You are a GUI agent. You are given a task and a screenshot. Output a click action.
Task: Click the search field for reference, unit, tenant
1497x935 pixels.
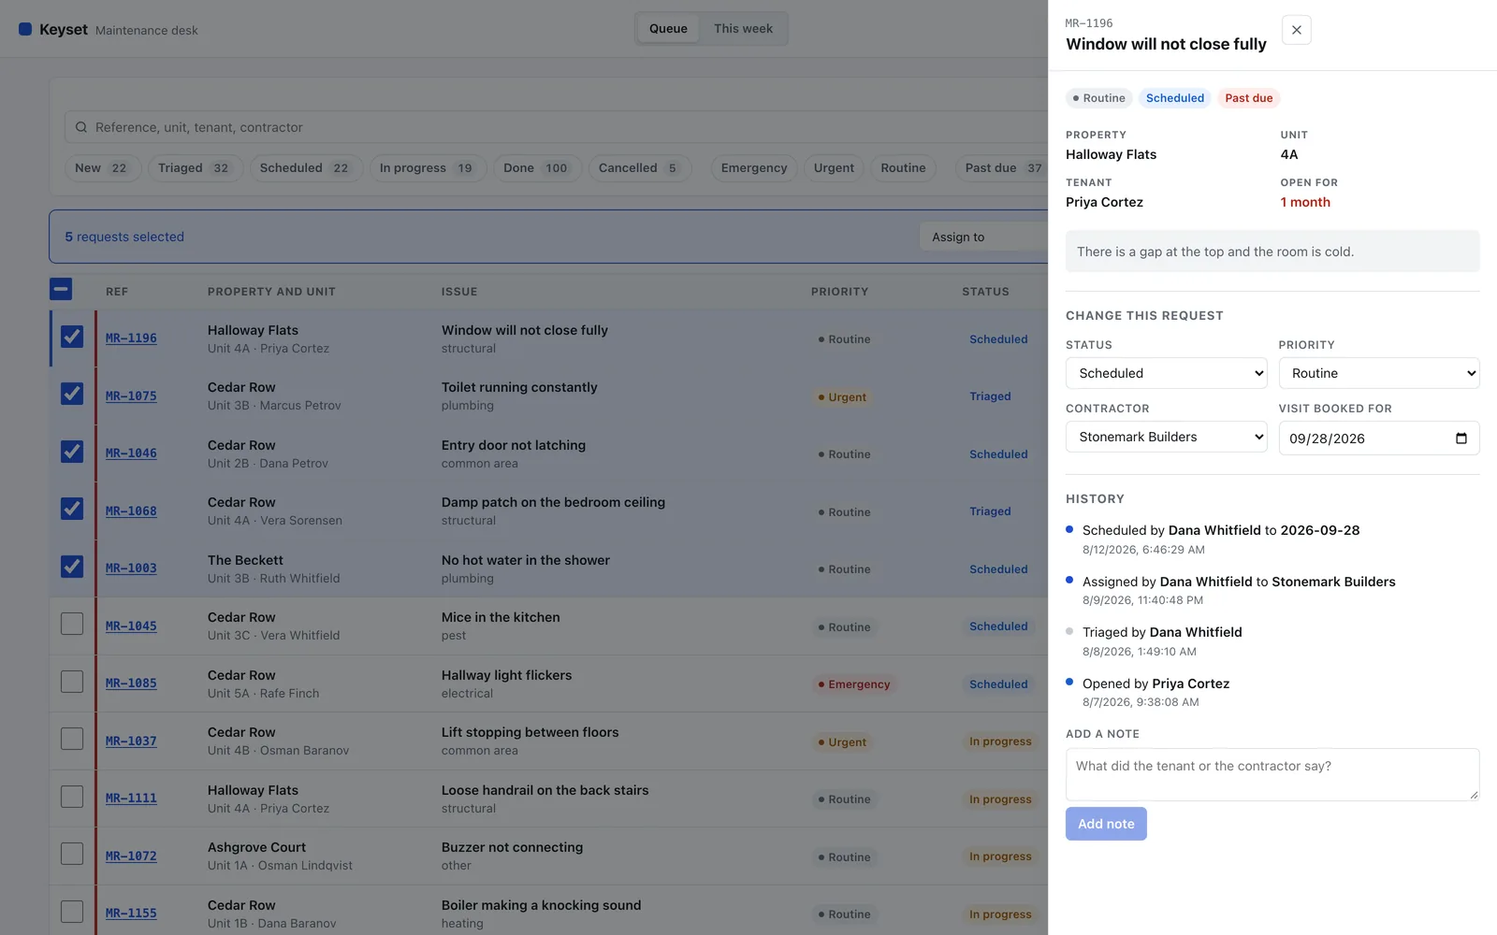click(556, 127)
